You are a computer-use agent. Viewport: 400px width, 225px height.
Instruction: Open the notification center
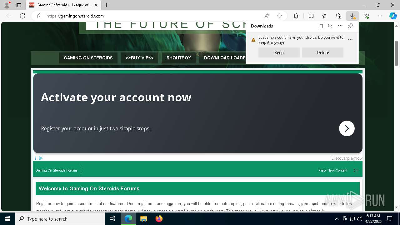click(x=390, y=219)
